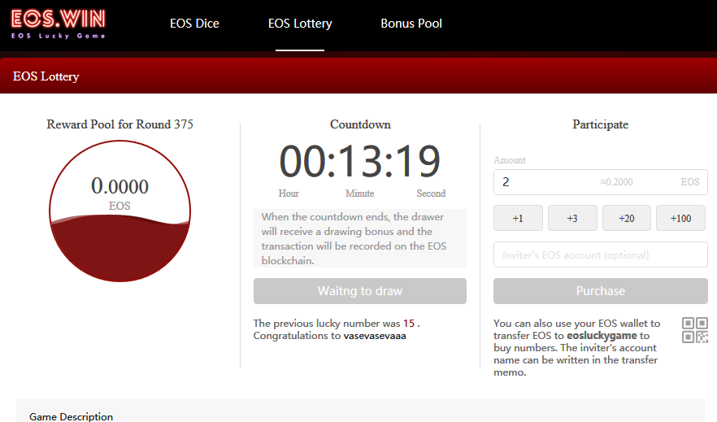Add one hundred with the +100 button
The height and width of the screenshot is (422, 717).
pos(681,218)
